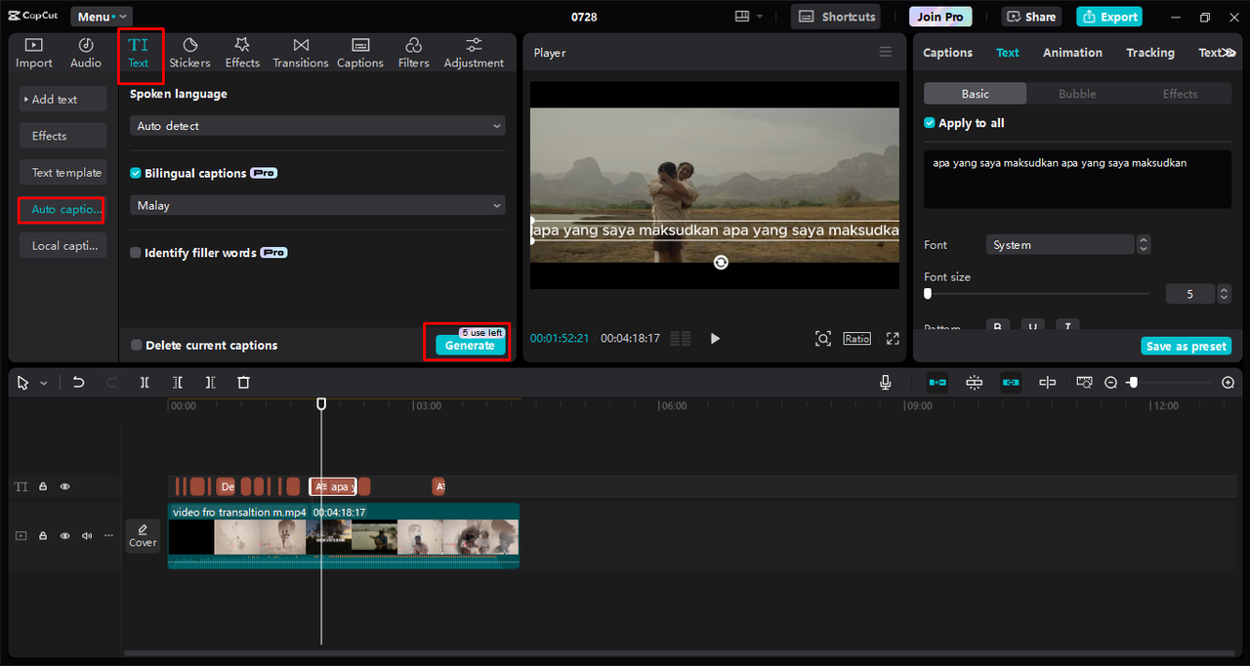
Task: Toggle visibility eye on the text track
Action: [x=65, y=486]
